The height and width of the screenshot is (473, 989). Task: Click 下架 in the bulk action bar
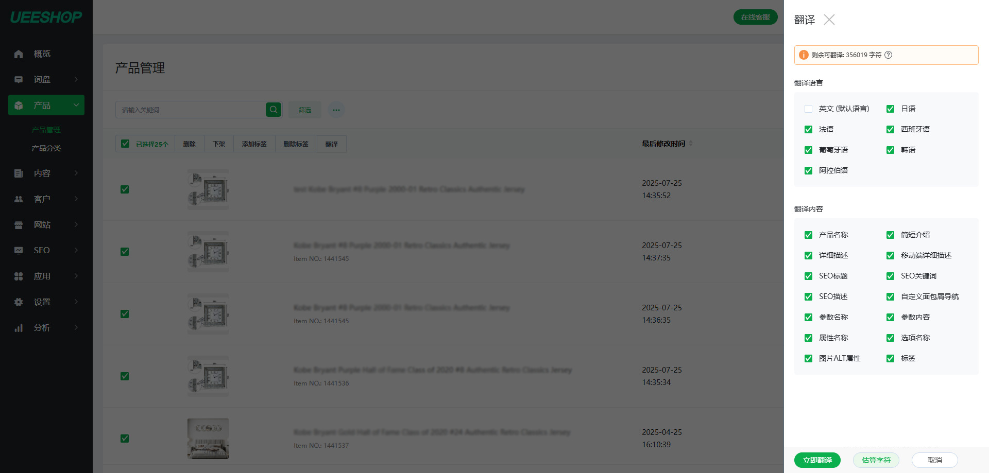(219, 144)
